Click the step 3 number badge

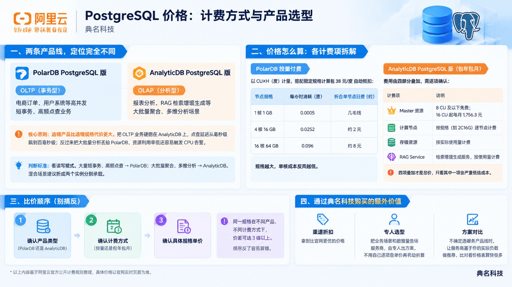tap(161, 220)
